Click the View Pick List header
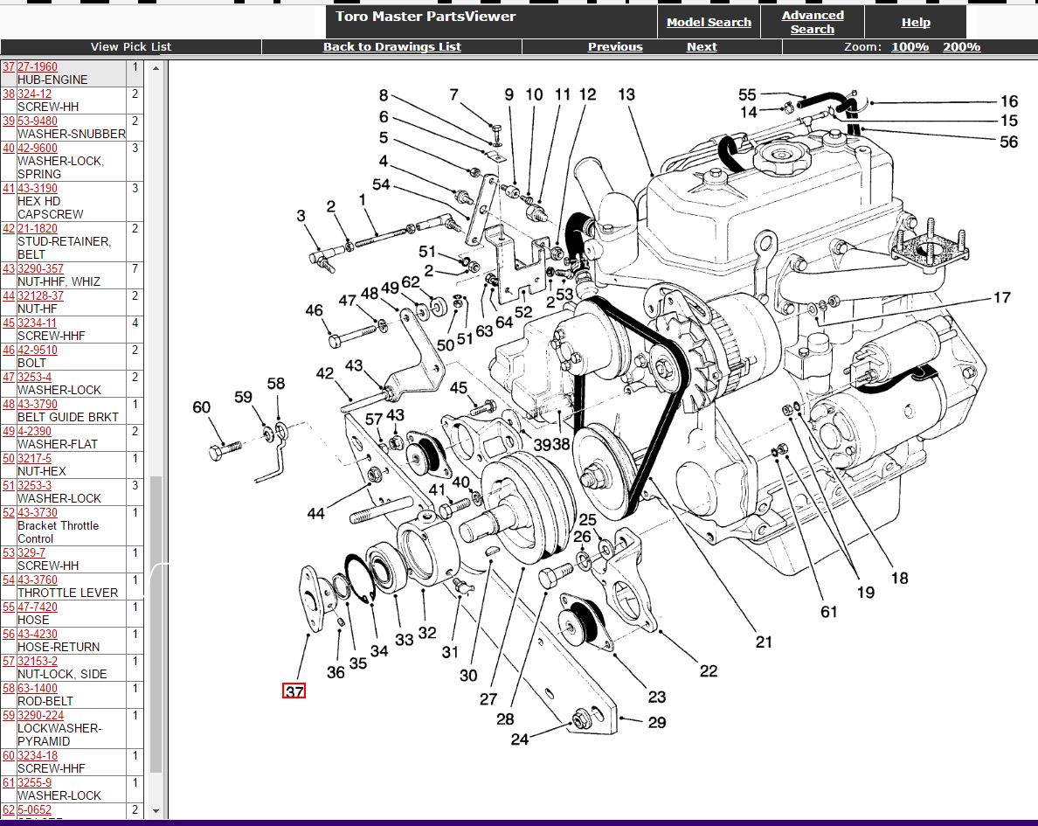Viewport: 1038px width, 826px height. (131, 47)
